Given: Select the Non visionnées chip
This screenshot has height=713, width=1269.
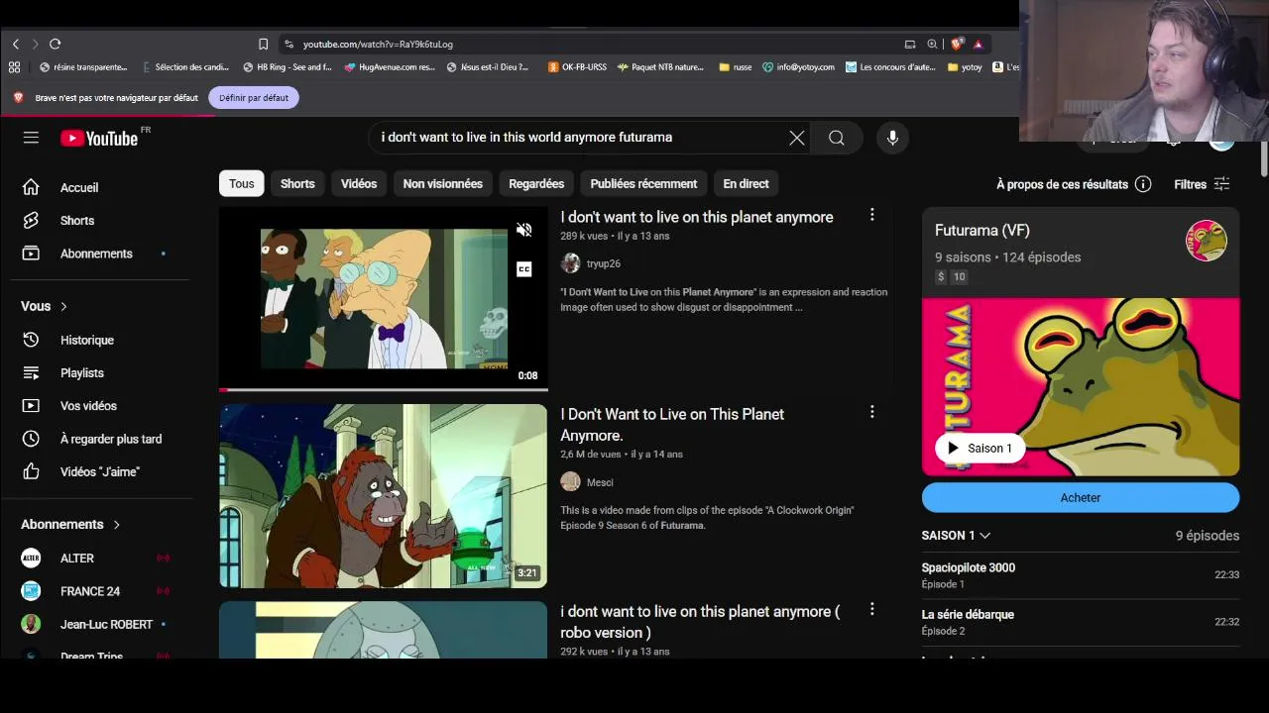Looking at the screenshot, I should tap(442, 184).
